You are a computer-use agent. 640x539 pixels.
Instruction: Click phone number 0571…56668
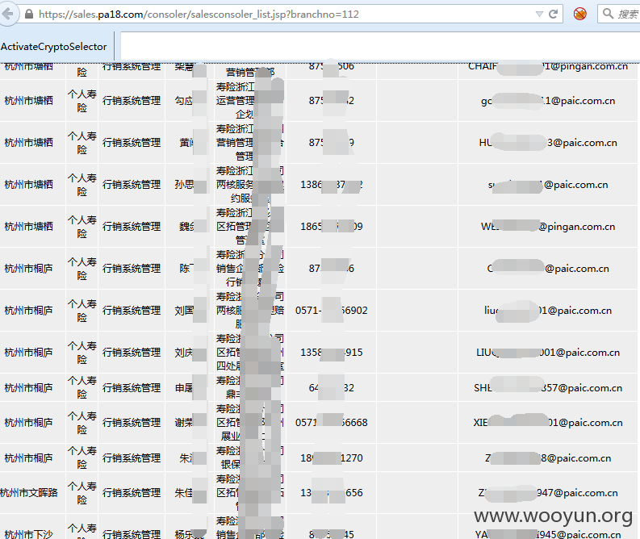(332, 422)
